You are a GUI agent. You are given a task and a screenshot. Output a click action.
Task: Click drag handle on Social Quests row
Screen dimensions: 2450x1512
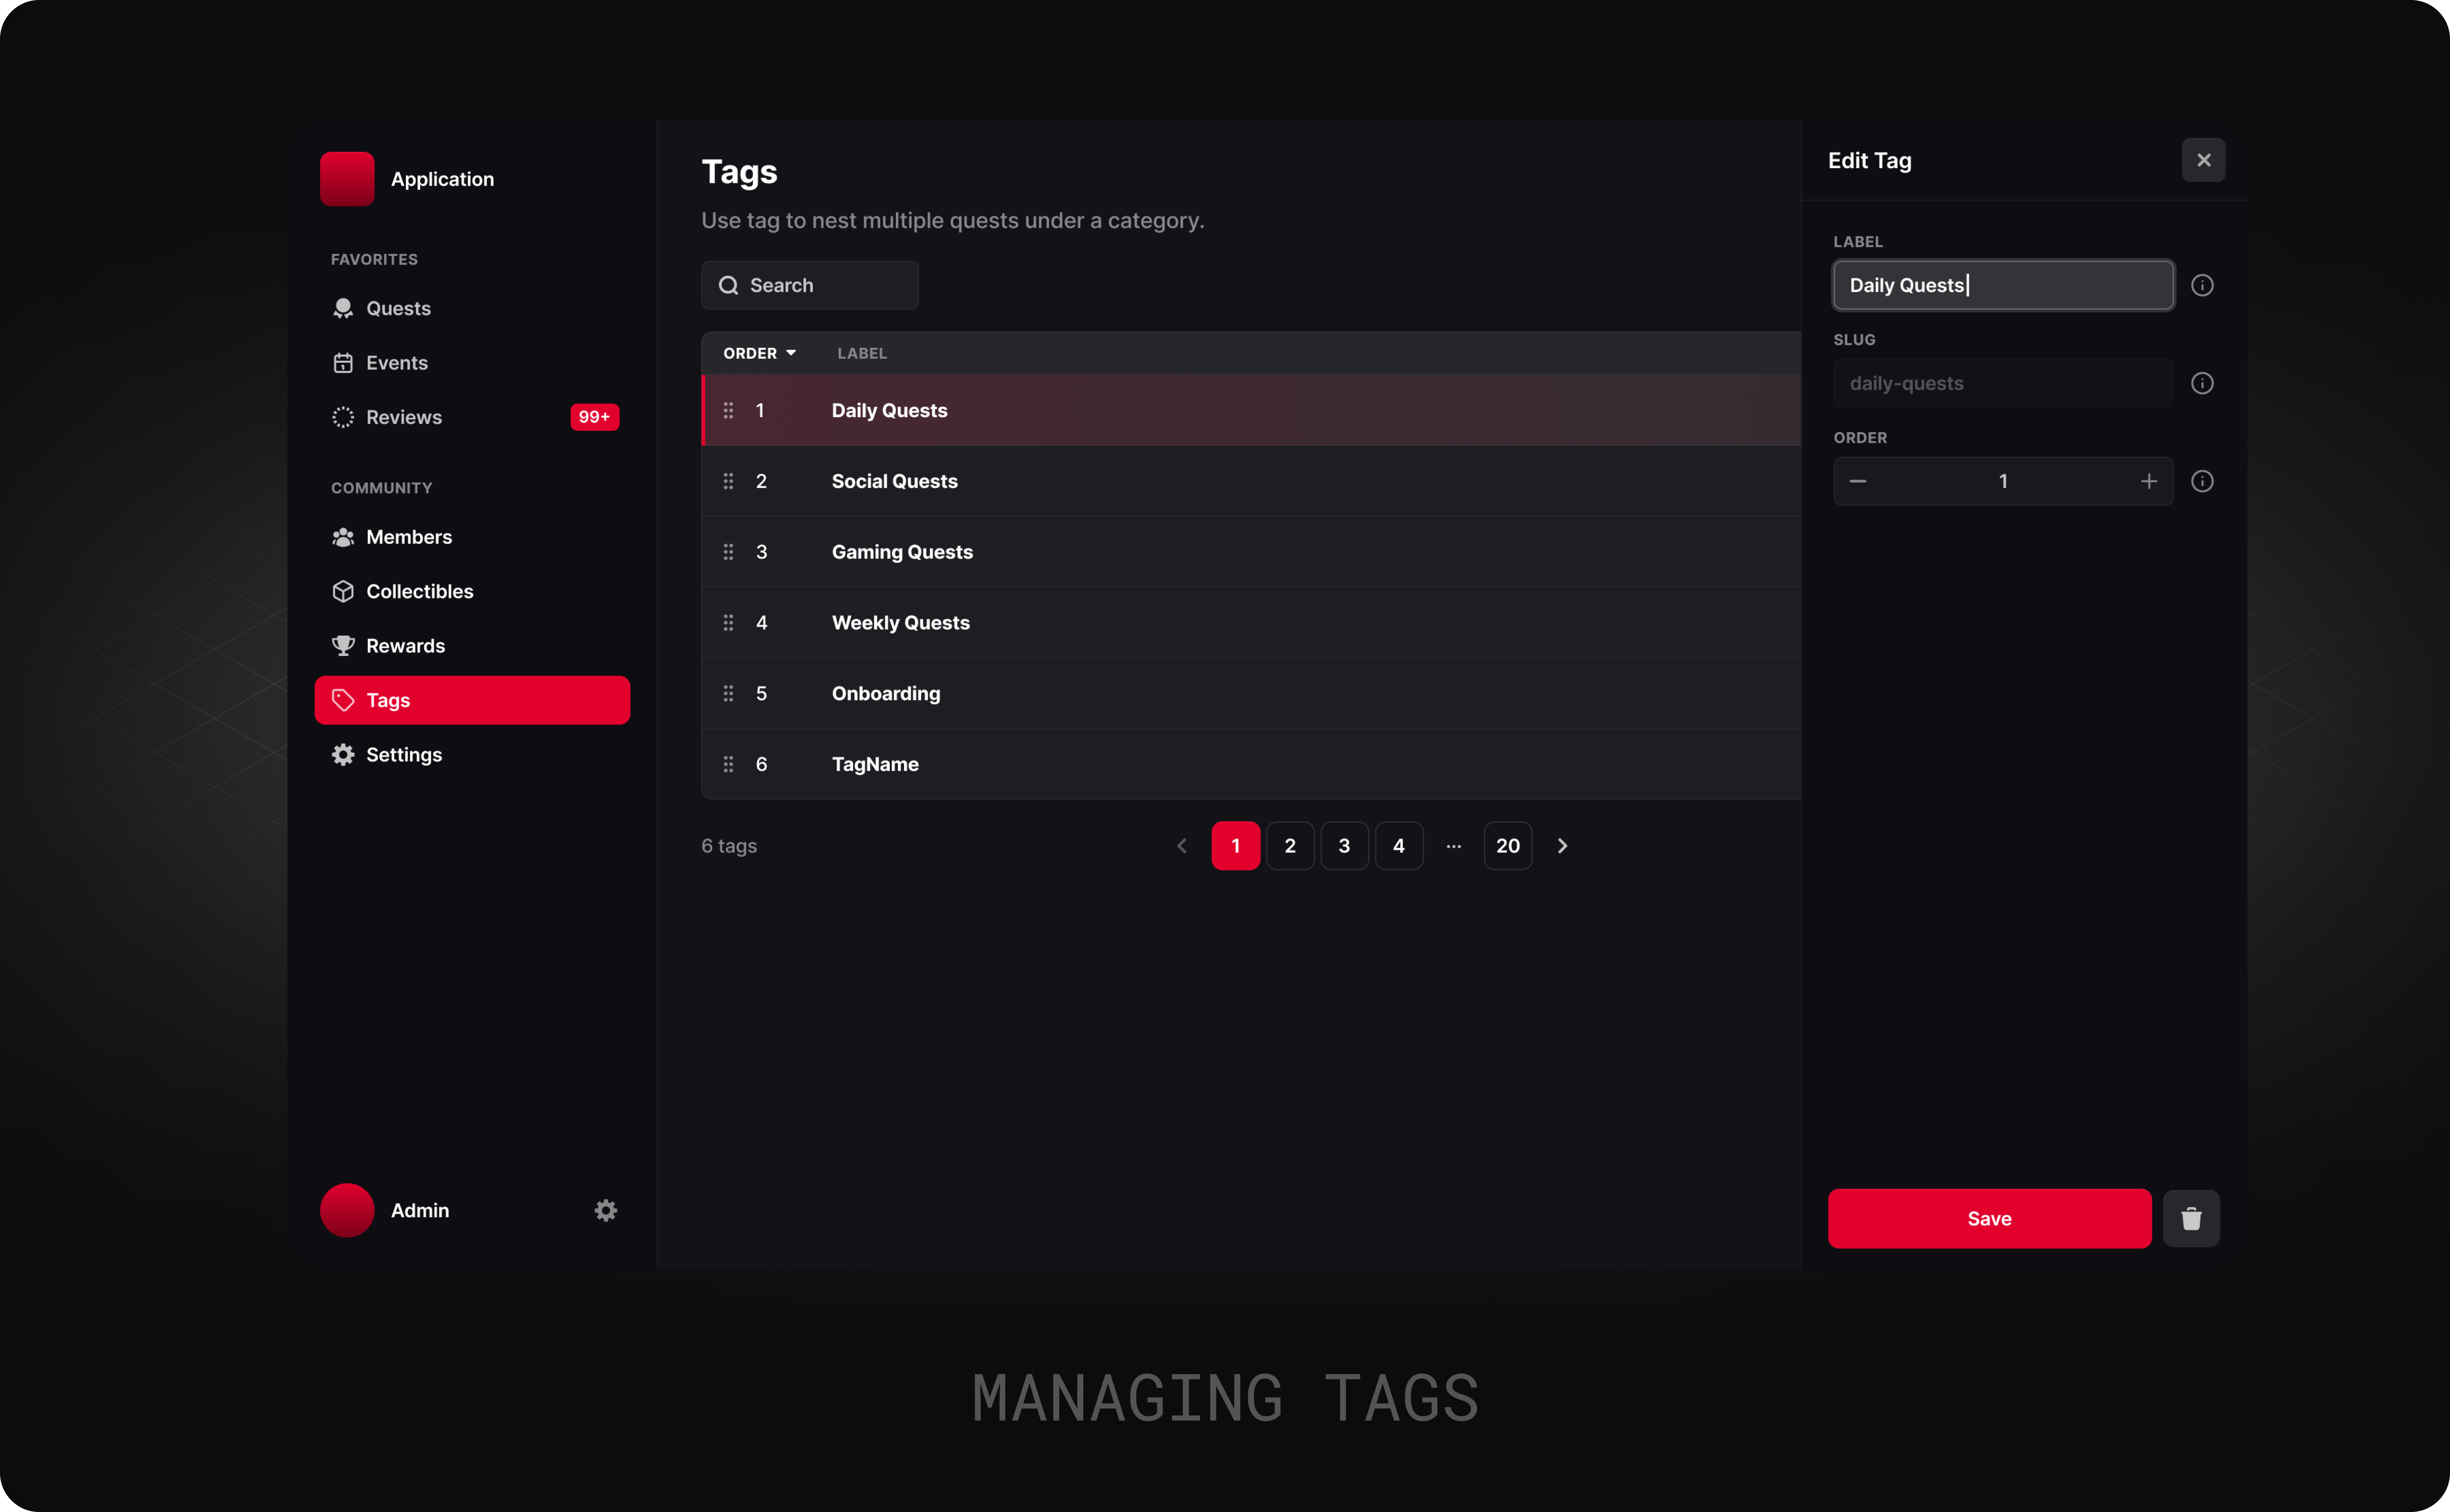tap(728, 481)
